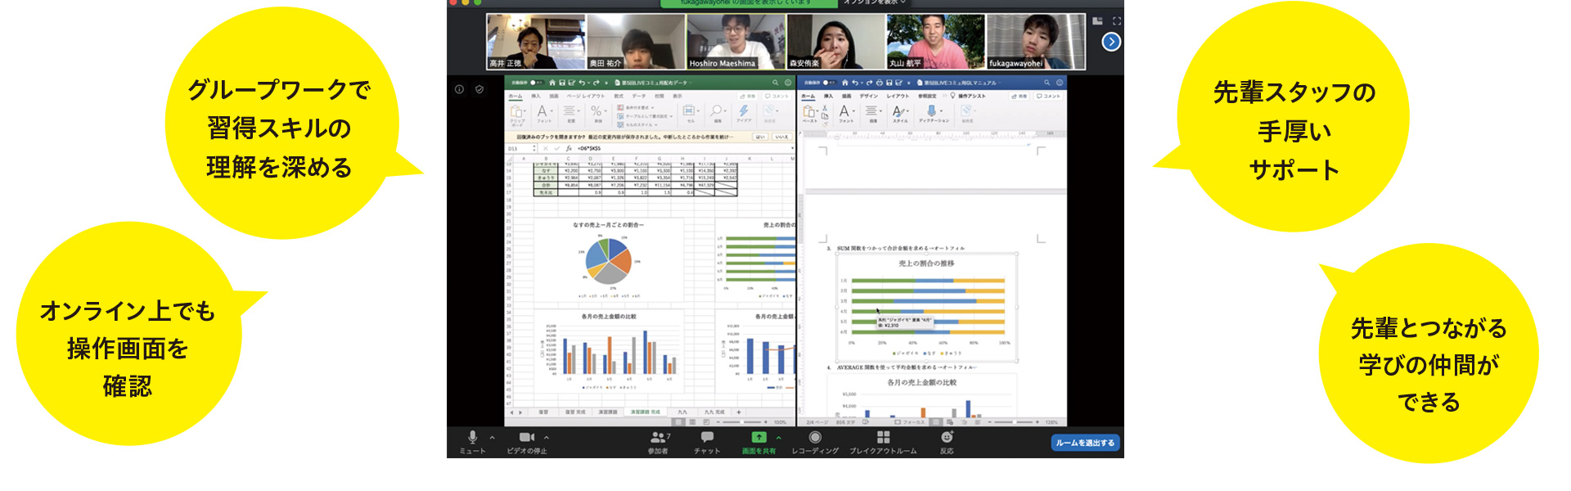Open the データ tab in Excel

[x=639, y=96]
